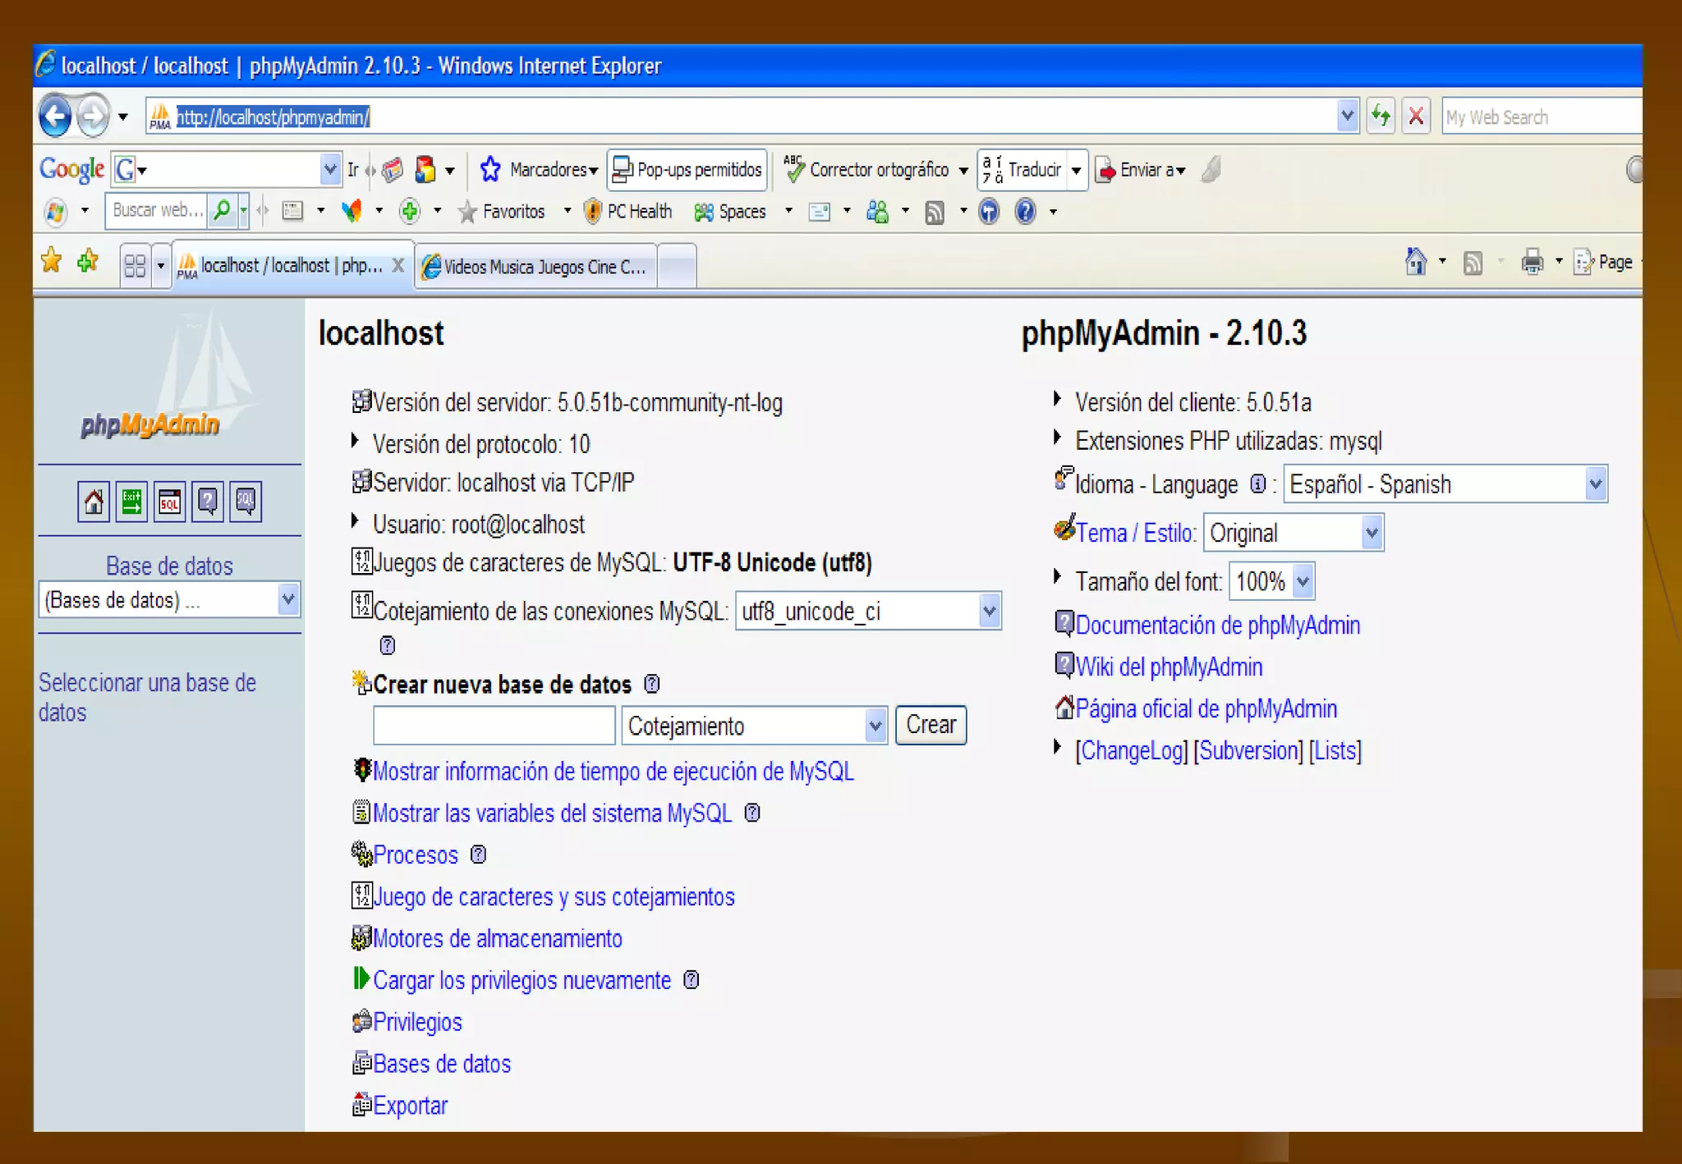Click the sidebar phpMyAdmin documentation icon
The image size is (1682, 1164).
(x=208, y=502)
